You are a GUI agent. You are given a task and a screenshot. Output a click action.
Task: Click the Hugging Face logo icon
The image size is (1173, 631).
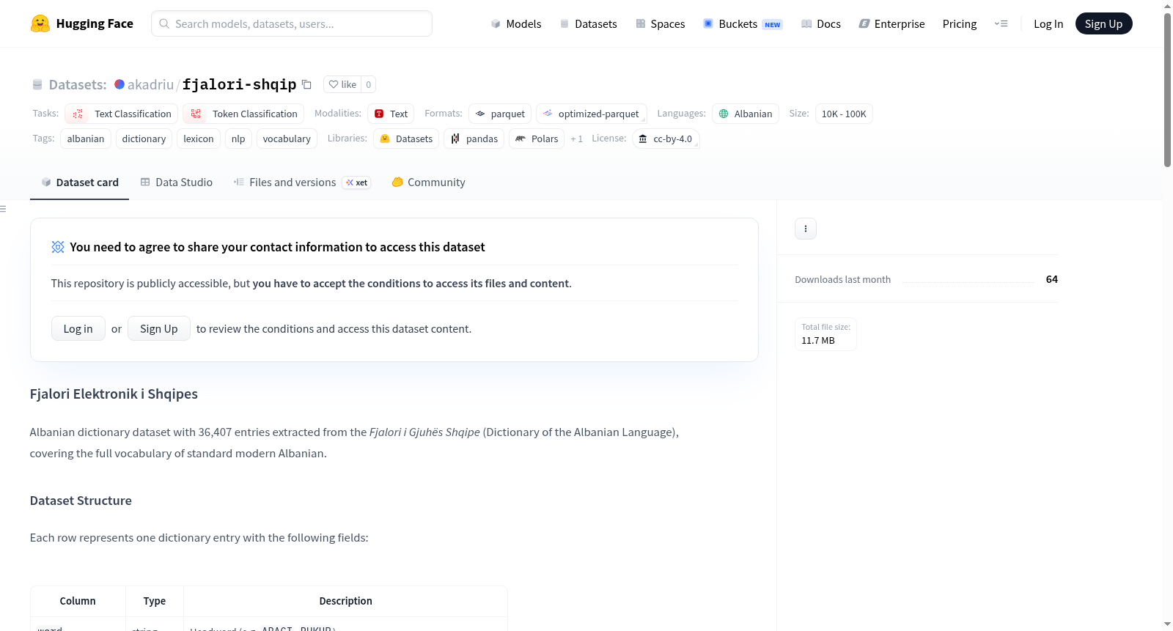40,23
